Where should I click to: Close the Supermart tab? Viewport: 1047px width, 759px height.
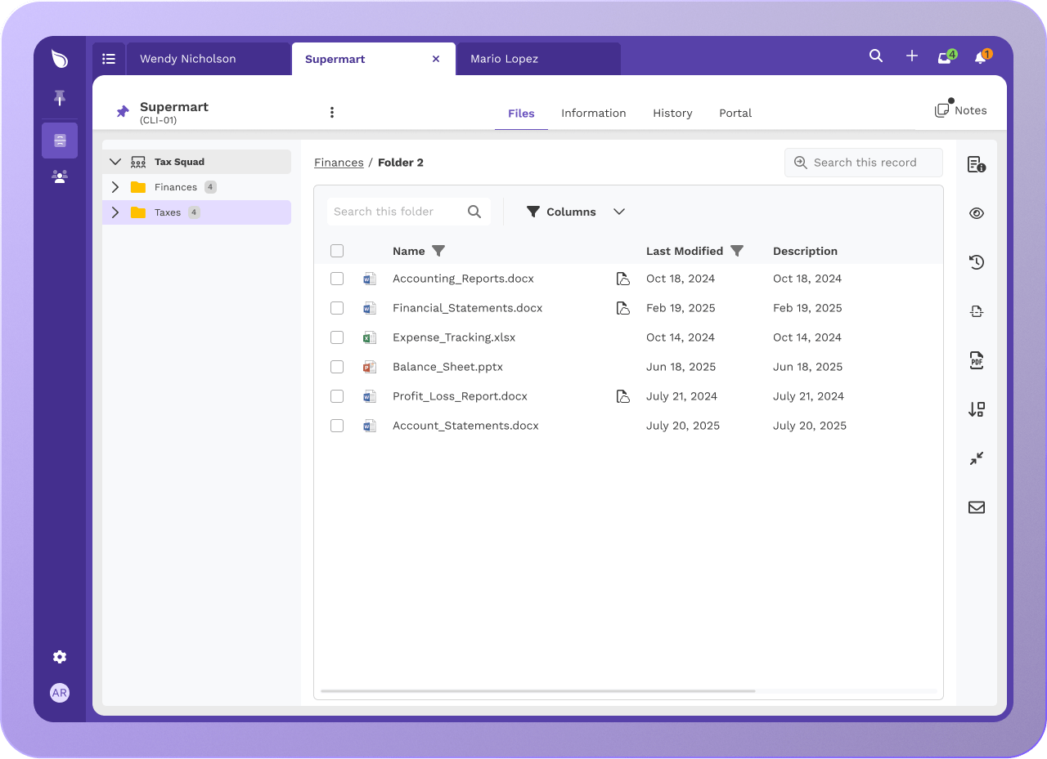point(436,59)
